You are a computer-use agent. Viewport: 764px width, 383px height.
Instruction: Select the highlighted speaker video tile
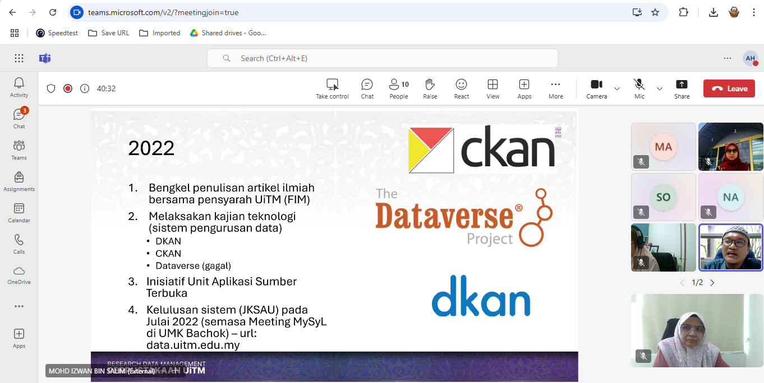[731, 247]
